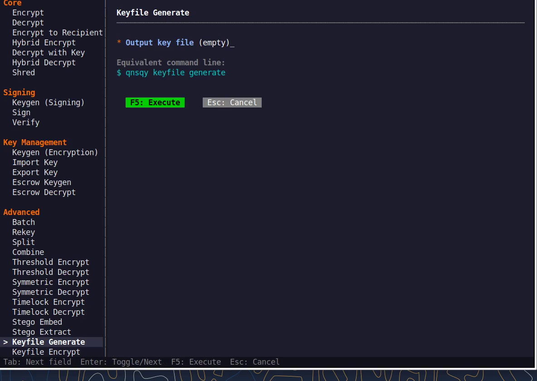Select Encrypt in the Core section
537x381 pixels.
(x=28, y=13)
